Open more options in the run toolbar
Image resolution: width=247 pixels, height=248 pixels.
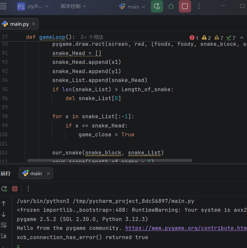[28, 189]
